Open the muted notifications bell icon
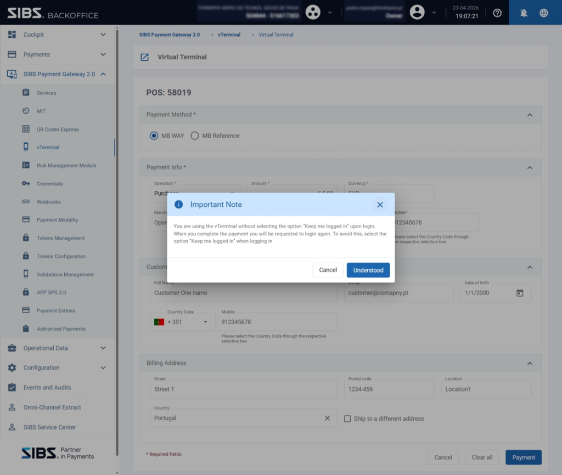This screenshot has height=475, width=562. tap(524, 13)
